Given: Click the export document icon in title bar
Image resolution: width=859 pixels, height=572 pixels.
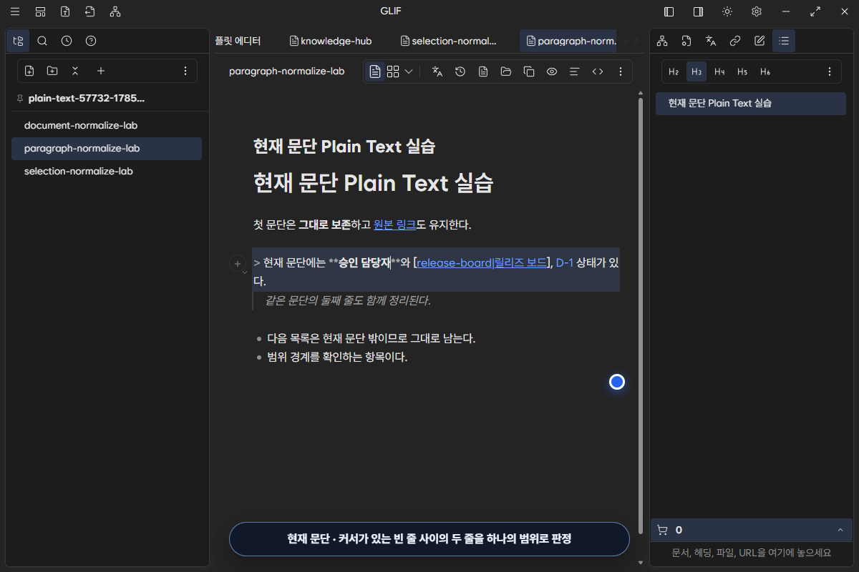Looking at the screenshot, I should (65, 11).
